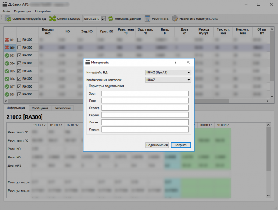Viewport: 278px width, 210px height.
Task: Click the Подключиться button
Action: click(x=157, y=145)
